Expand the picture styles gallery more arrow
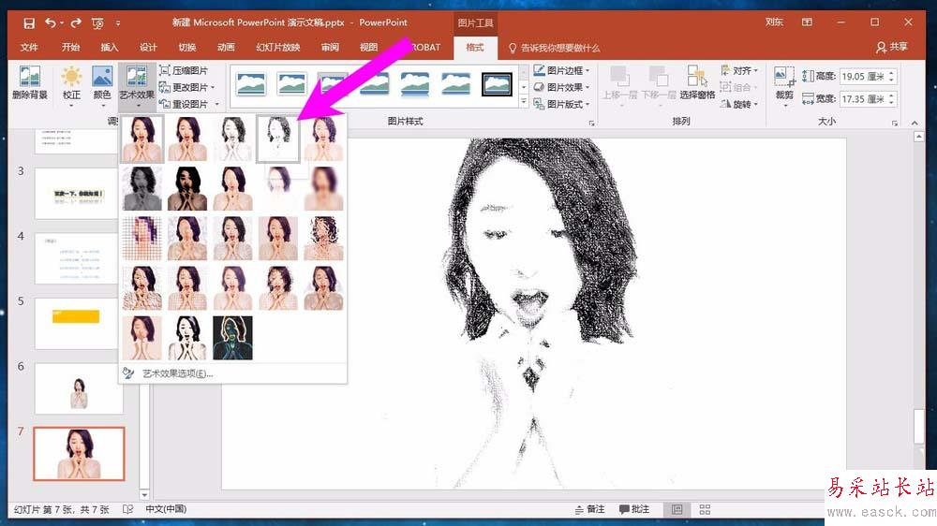 524,102
